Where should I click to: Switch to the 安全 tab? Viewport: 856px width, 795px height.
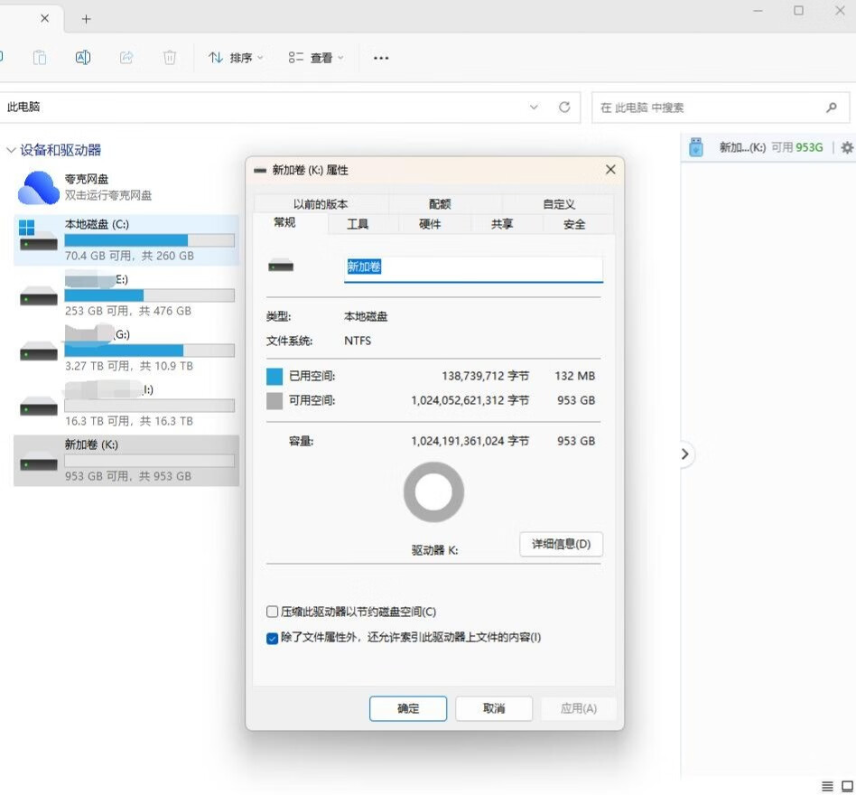(574, 224)
